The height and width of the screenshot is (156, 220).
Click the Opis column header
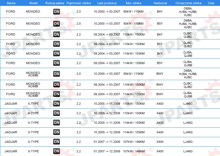pos(211,3)
